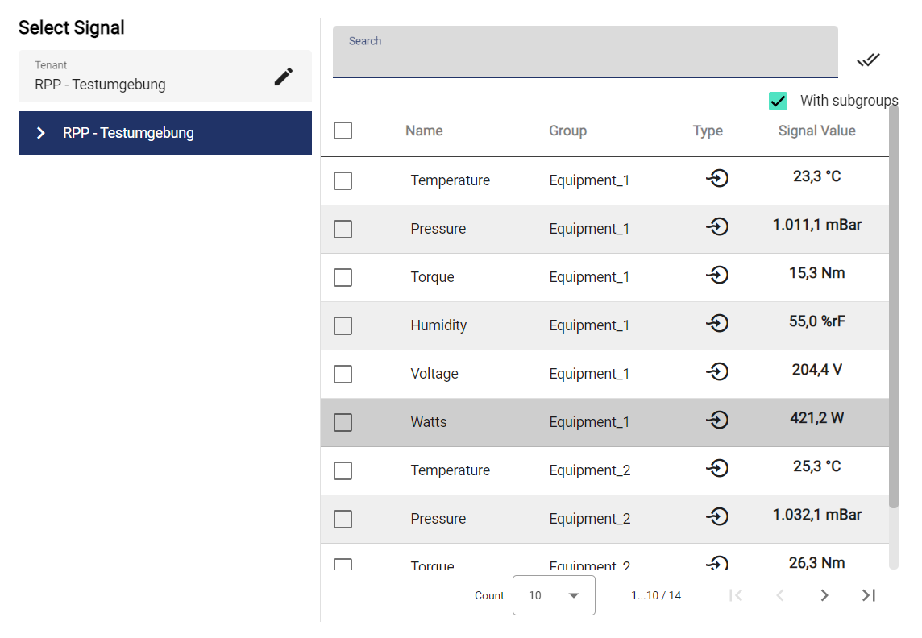Click the type icon in the Watts row
922x638 pixels.
click(x=716, y=420)
